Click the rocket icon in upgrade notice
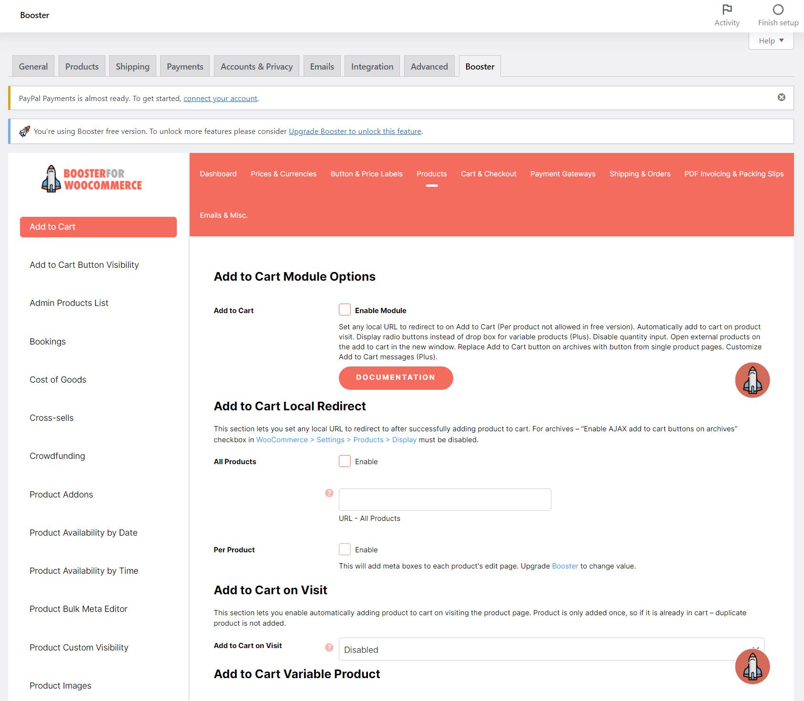Image resolution: width=804 pixels, height=701 pixels. click(24, 131)
